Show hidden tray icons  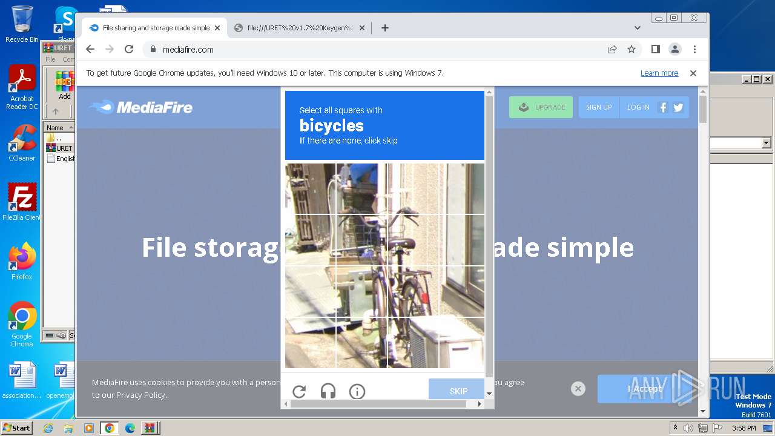pos(675,428)
